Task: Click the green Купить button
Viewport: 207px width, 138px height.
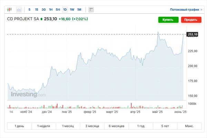Action: point(168,20)
